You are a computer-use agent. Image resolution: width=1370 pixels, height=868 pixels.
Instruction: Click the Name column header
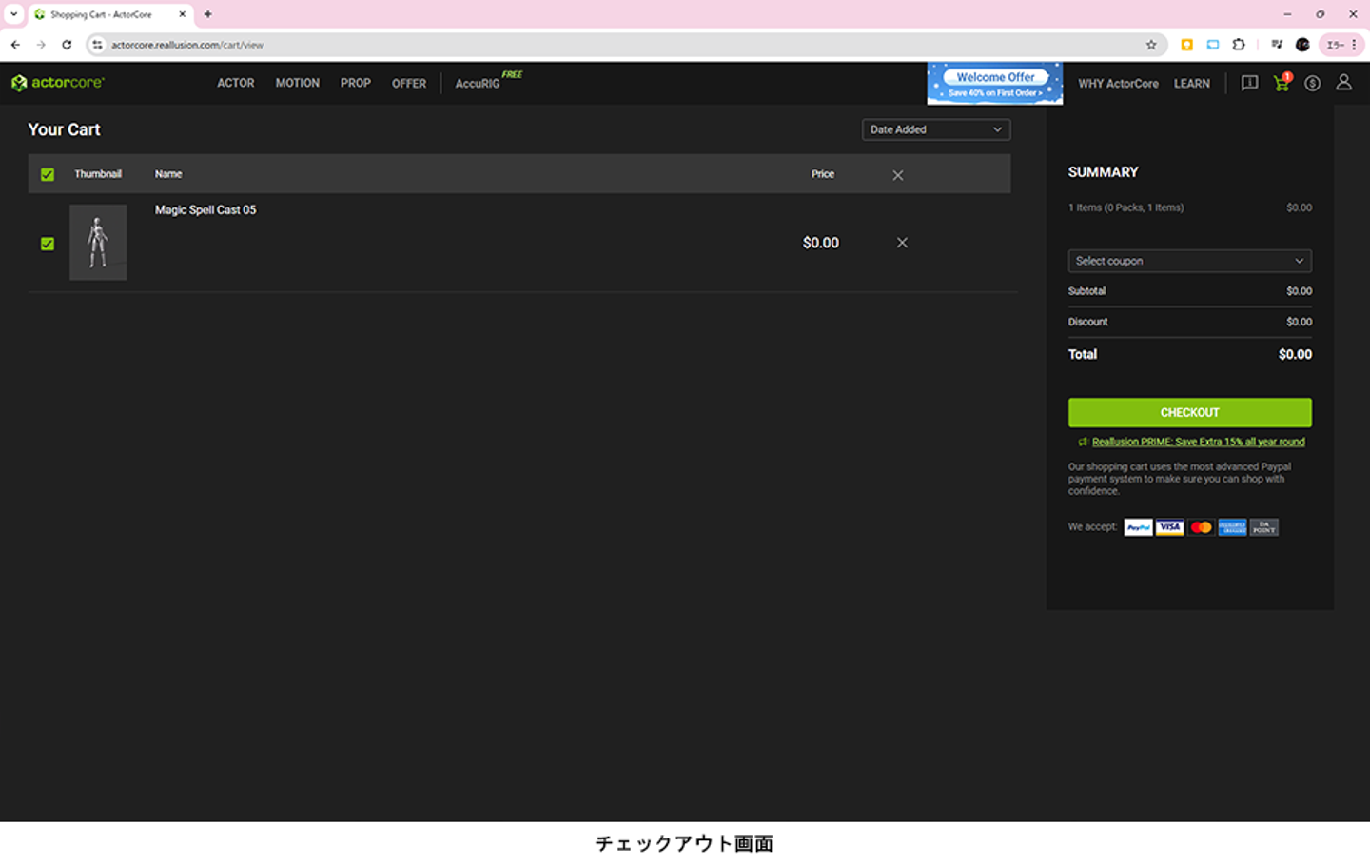(168, 174)
